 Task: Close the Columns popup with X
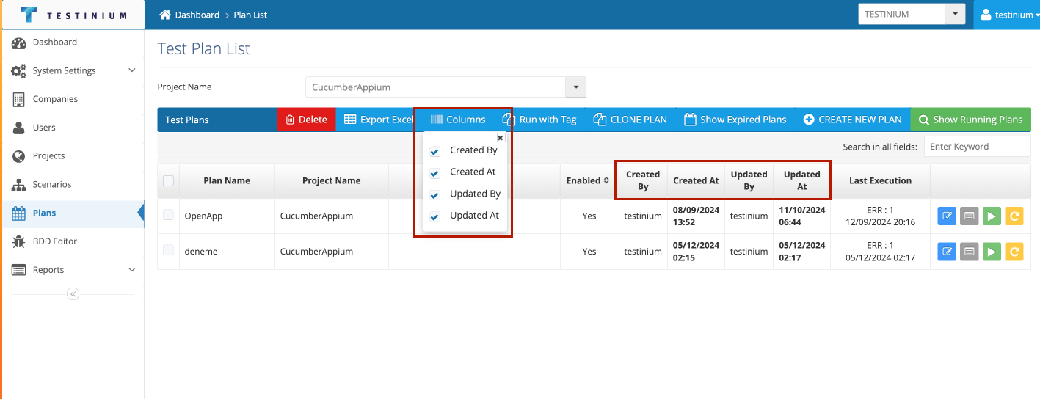tap(501, 138)
